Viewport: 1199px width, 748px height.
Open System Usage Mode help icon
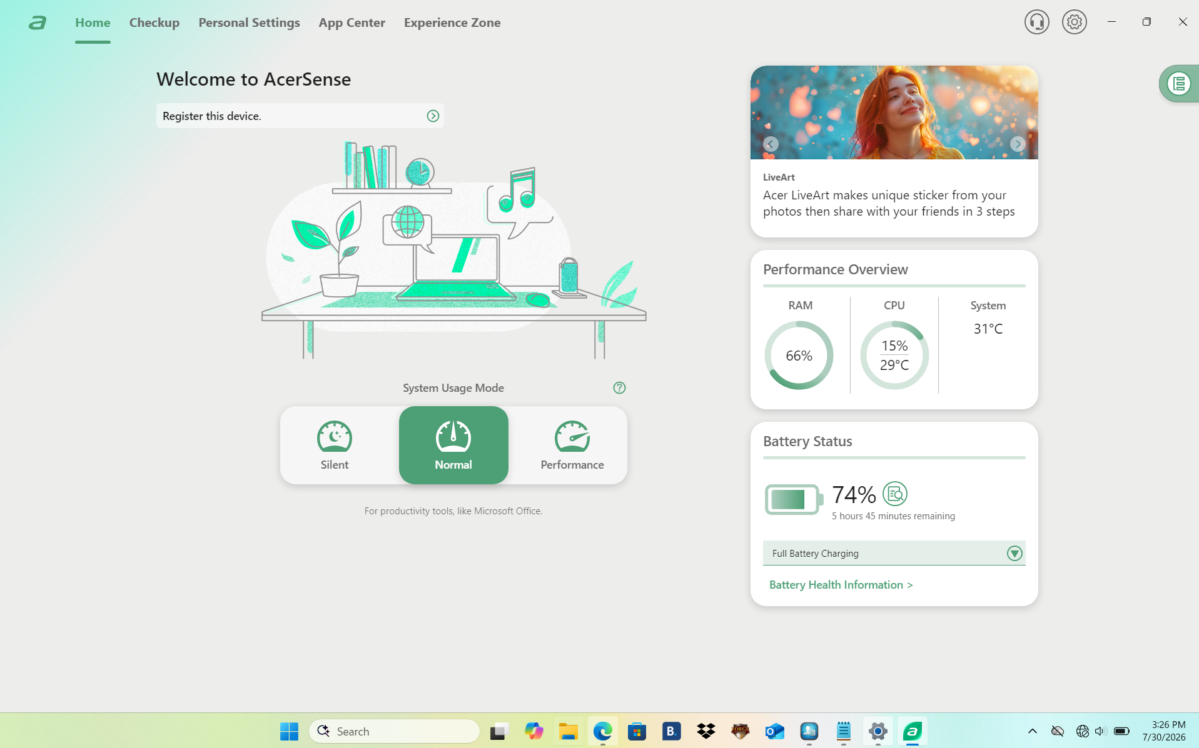pos(619,387)
